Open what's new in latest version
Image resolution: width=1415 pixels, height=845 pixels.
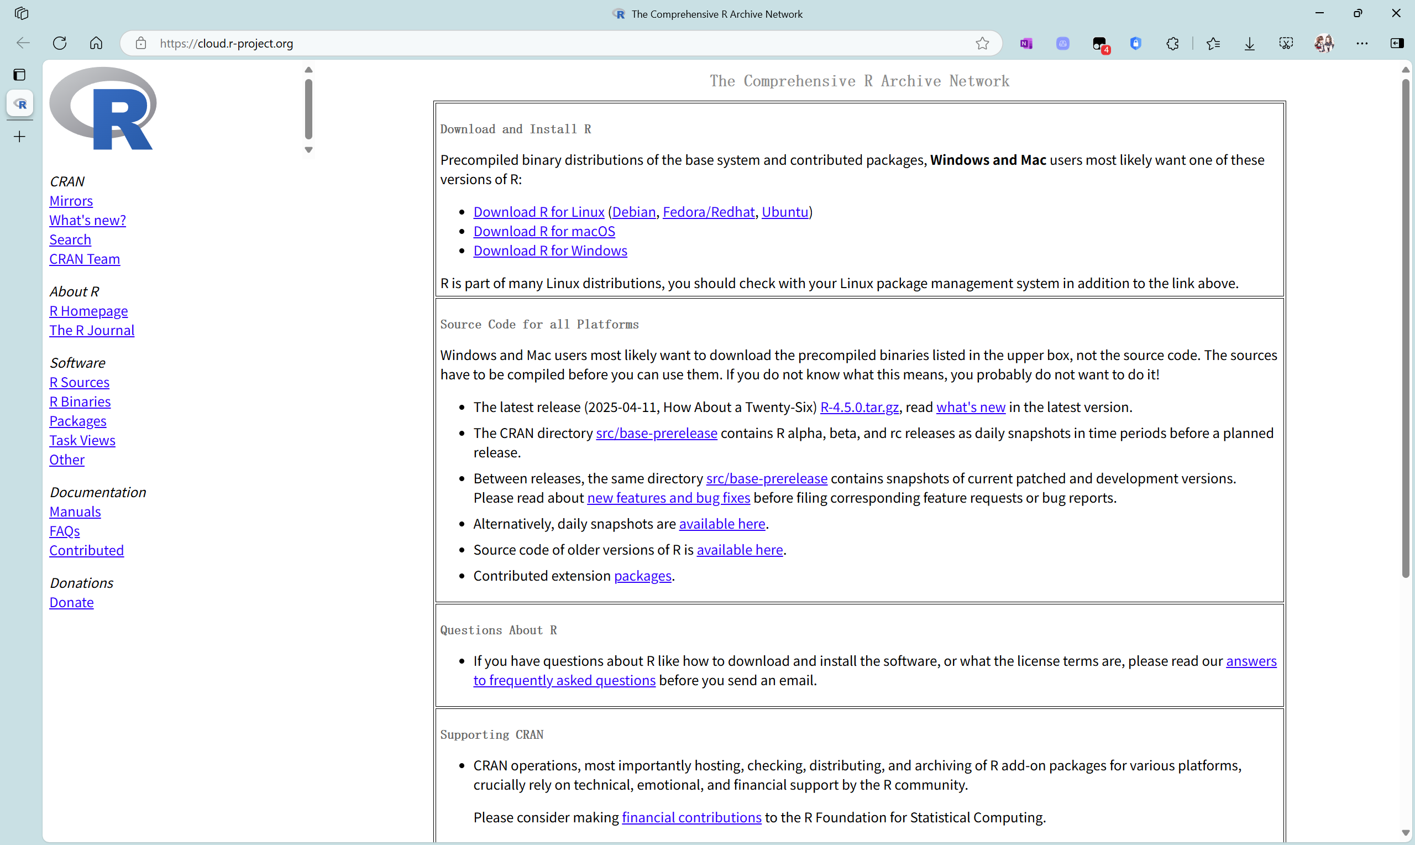pyautogui.click(x=971, y=407)
